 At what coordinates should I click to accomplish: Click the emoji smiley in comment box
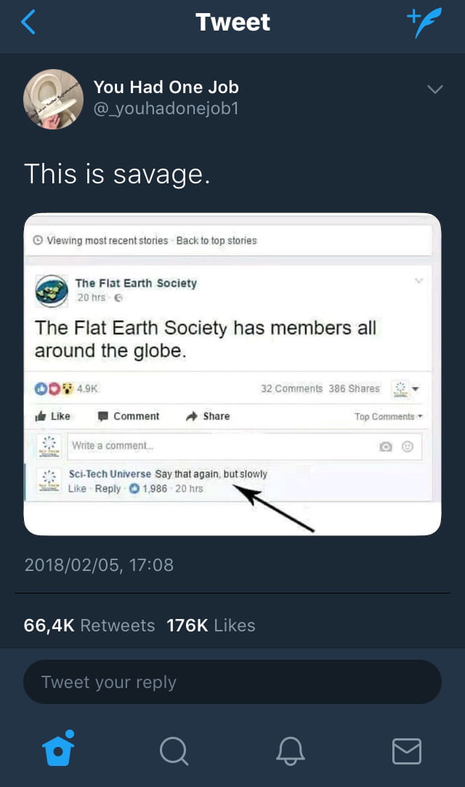pos(408,446)
